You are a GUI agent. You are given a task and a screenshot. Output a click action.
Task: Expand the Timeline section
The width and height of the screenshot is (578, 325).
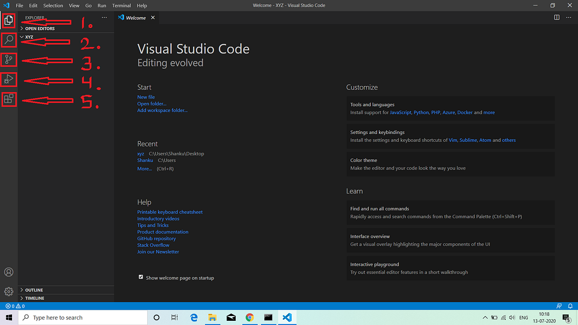point(35,298)
